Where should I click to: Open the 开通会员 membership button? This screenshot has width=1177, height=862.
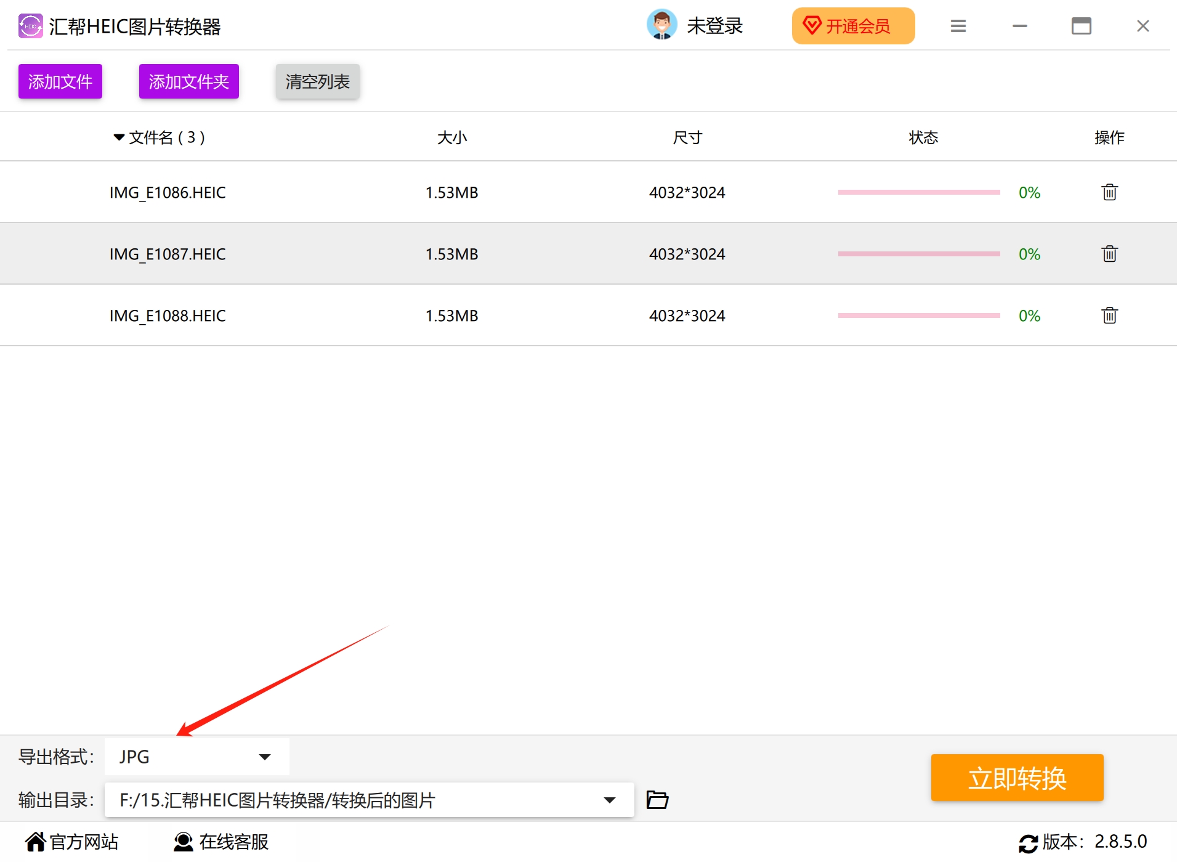[x=853, y=26]
